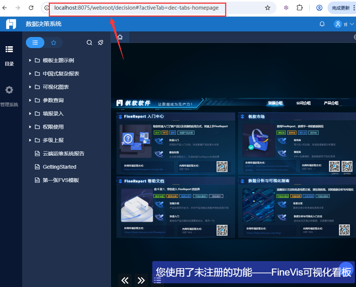This screenshot has width=356, height=287.
Task: Click the 数据分析与可视化指南 card title
Action: [269, 181]
